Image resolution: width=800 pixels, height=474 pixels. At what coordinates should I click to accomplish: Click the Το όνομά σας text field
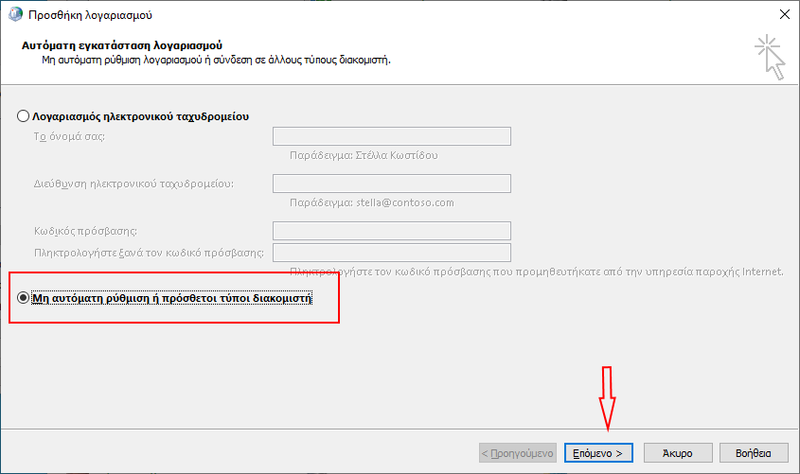click(x=392, y=136)
